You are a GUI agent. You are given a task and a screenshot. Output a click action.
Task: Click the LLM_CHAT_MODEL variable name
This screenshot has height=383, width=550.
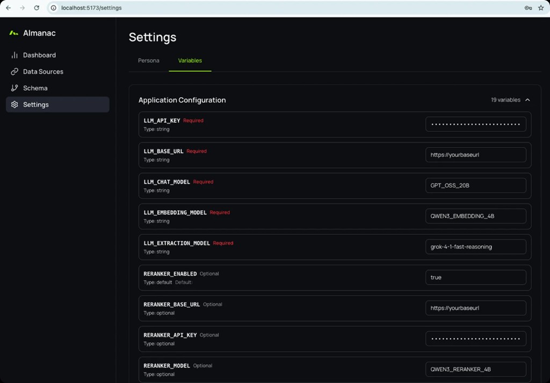167,182
